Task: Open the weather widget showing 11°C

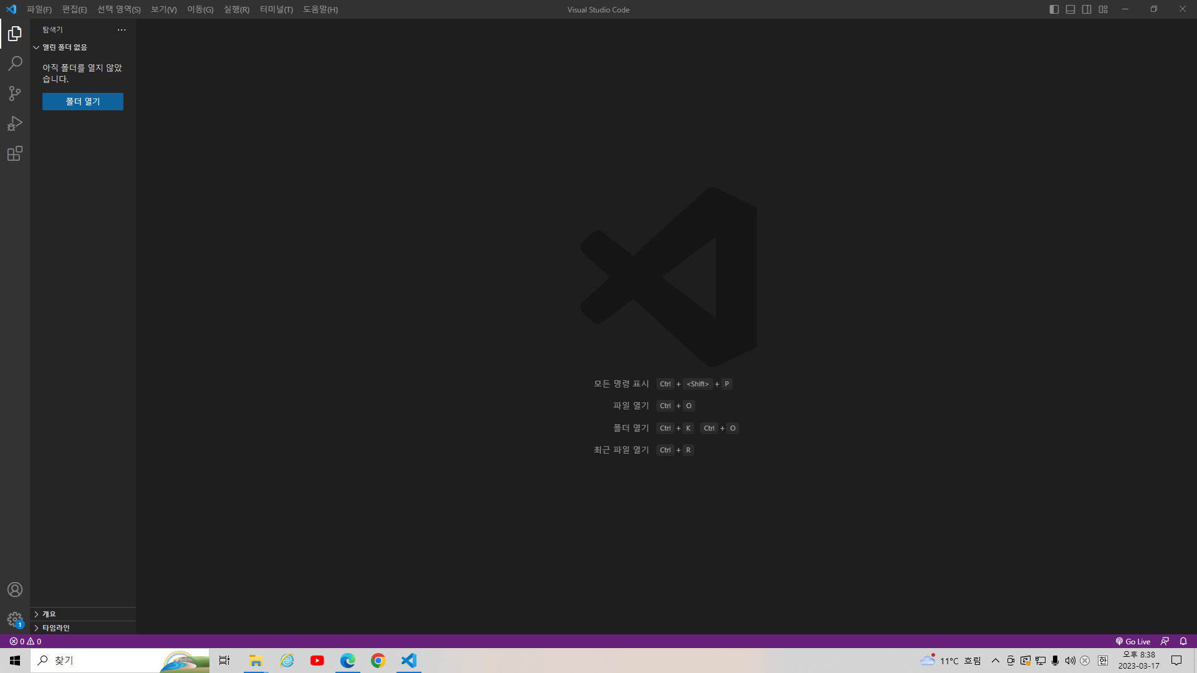Action: [950, 661]
